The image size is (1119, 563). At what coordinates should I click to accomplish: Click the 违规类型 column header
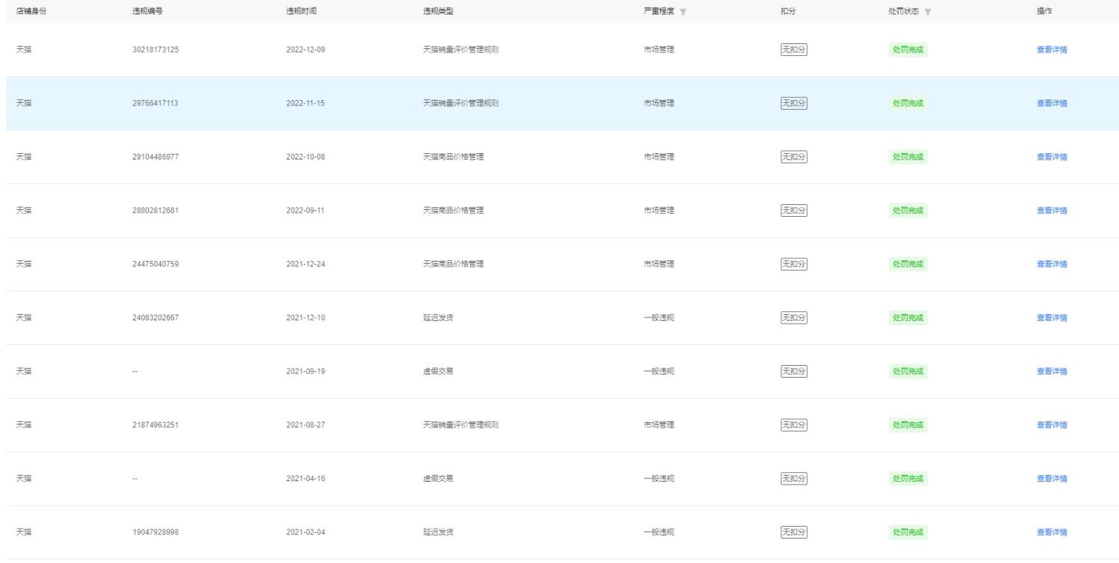pos(439,11)
